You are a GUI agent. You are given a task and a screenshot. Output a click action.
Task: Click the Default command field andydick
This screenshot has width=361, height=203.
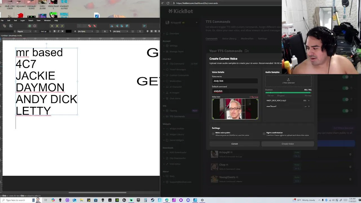coord(235,91)
